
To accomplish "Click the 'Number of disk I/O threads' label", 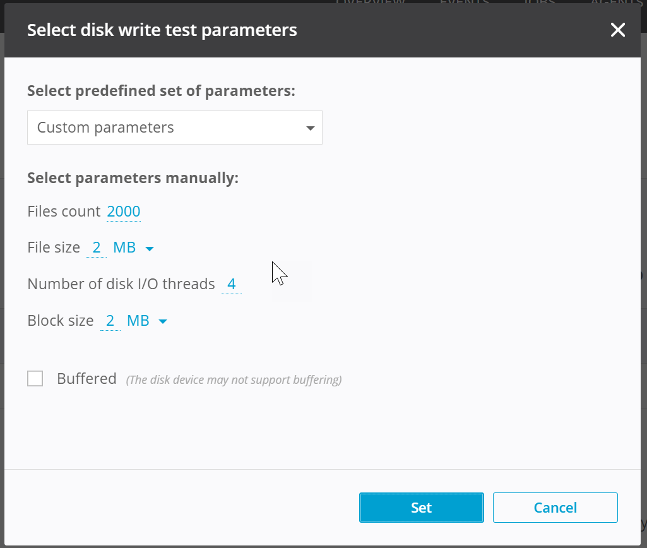I will pyautogui.click(x=121, y=284).
